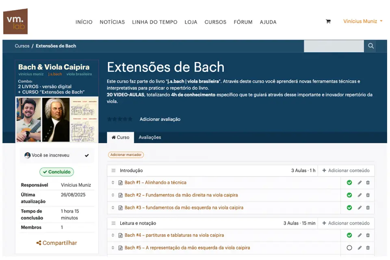Toggle green completion check on Bach #3
The width and height of the screenshot is (390, 260).
(x=349, y=208)
